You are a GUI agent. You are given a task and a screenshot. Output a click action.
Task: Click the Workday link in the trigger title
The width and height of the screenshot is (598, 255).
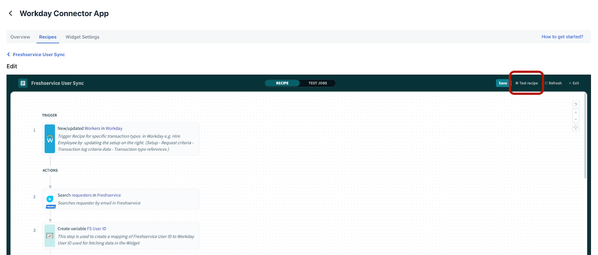114,128
